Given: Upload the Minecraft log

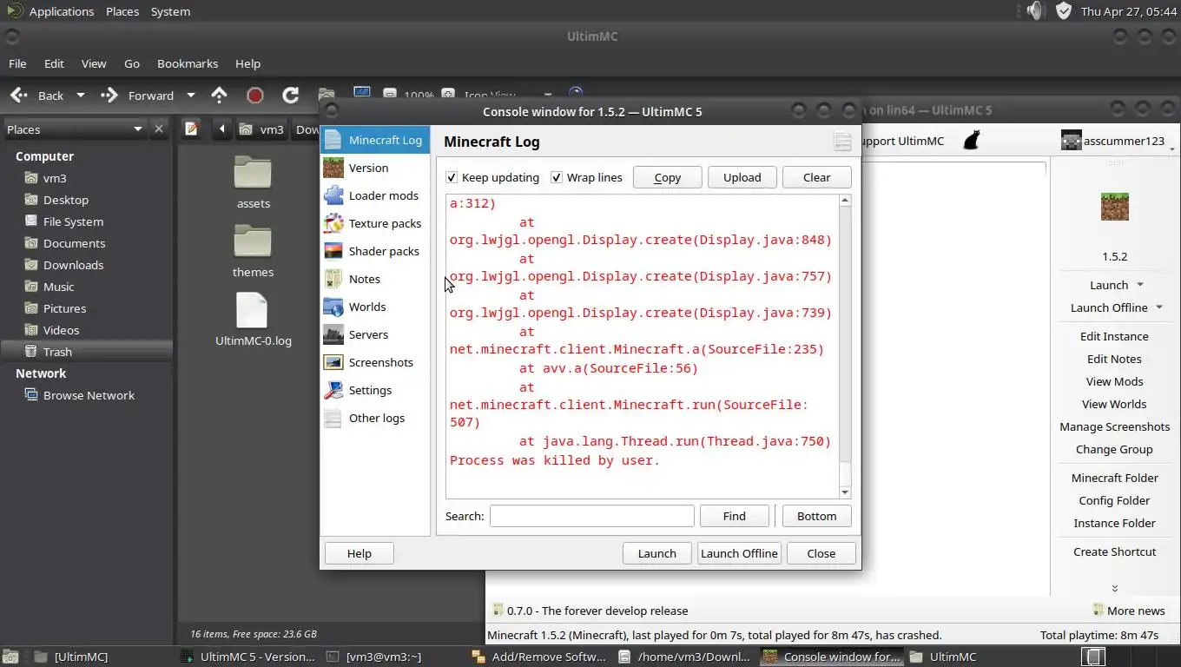Looking at the screenshot, I should (742, 177).
